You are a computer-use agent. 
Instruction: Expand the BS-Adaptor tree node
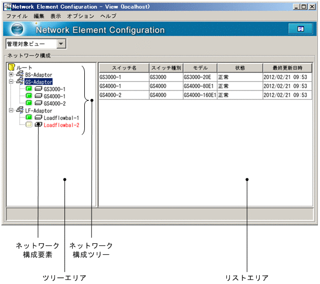pyautogui.click(x=11, y=75)
